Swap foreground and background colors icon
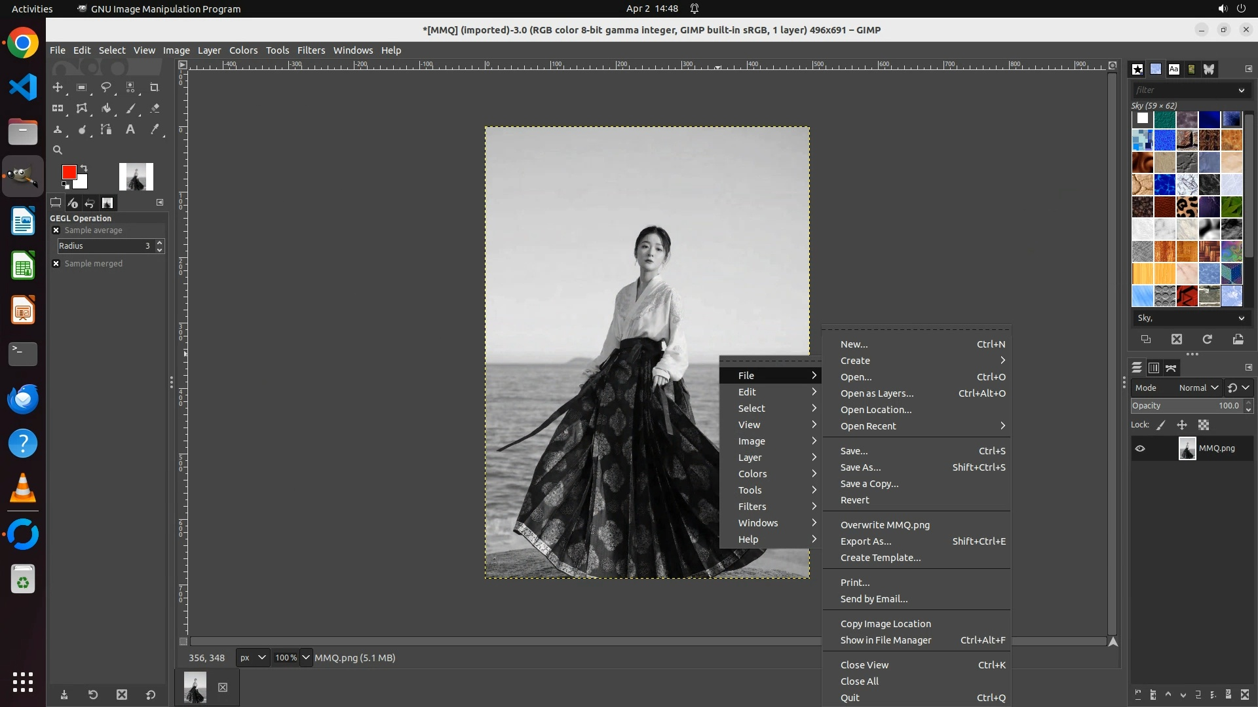 point(84,168)
